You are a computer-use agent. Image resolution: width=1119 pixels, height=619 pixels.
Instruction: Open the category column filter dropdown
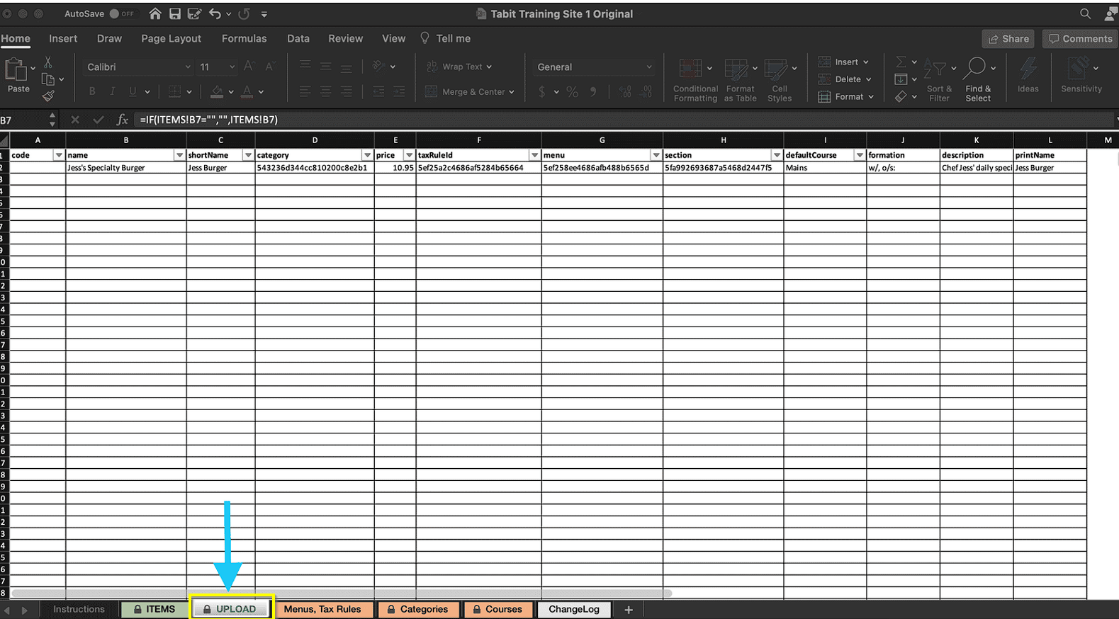pyautogui.click(x=367, y=155)
